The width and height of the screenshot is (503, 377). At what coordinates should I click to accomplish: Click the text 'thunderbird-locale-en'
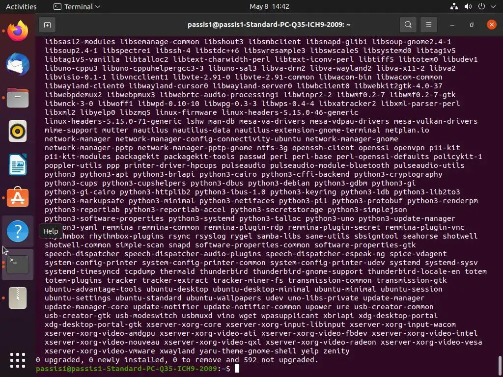[414, 271]
